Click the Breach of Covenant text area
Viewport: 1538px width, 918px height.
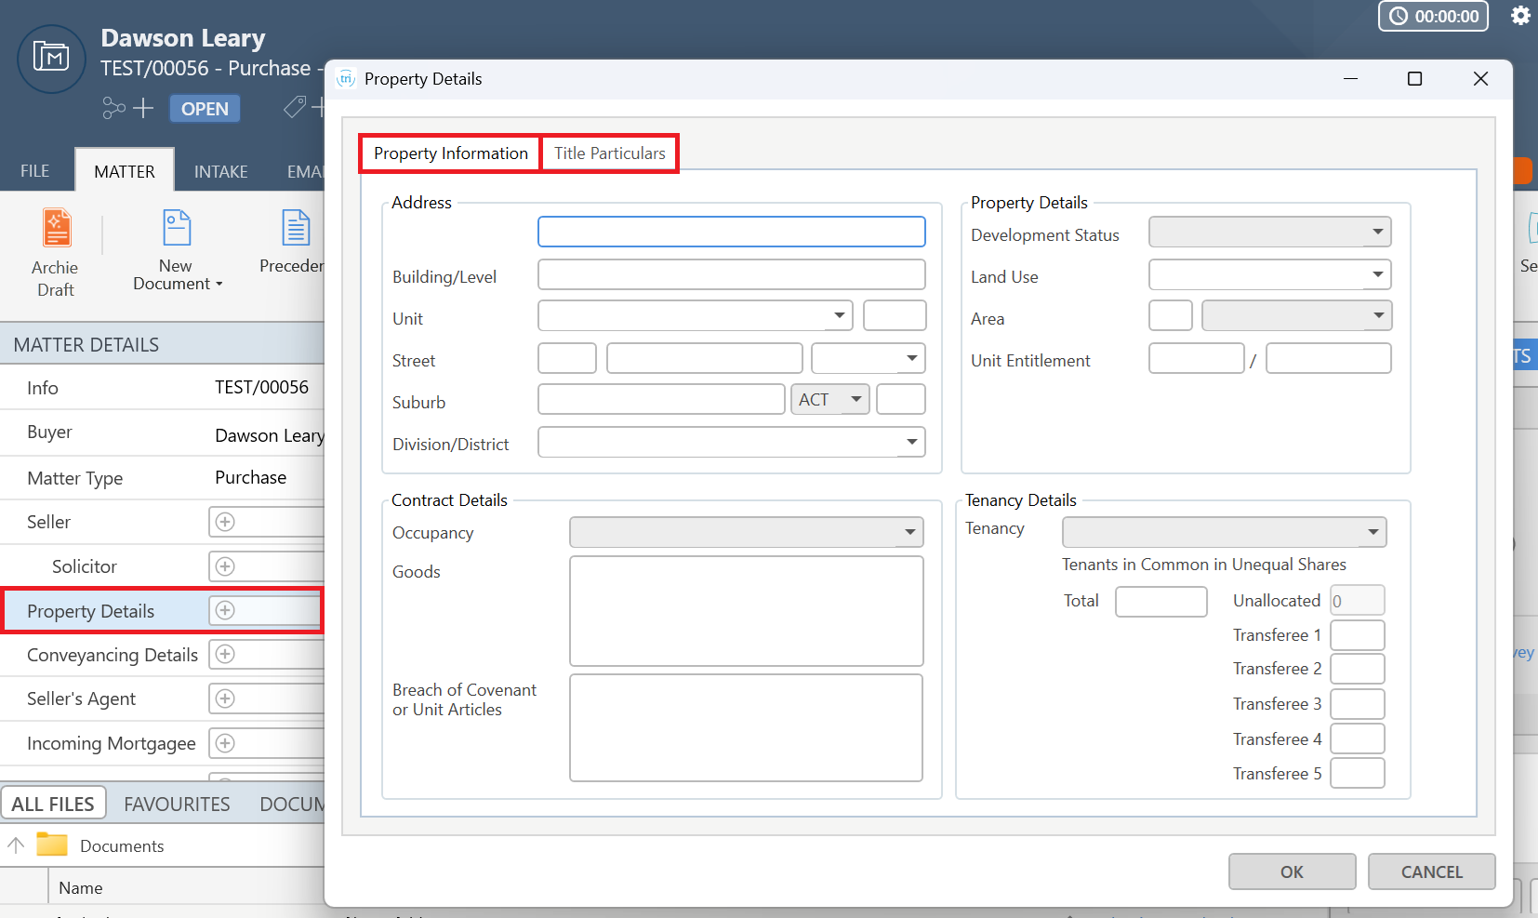click(747, 728)
